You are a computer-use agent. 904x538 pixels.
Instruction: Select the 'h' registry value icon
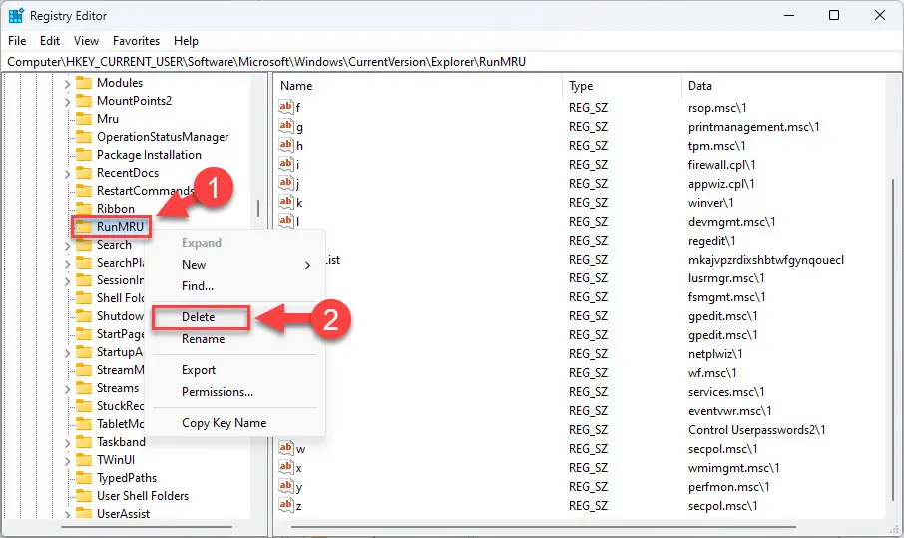[286, 144]
